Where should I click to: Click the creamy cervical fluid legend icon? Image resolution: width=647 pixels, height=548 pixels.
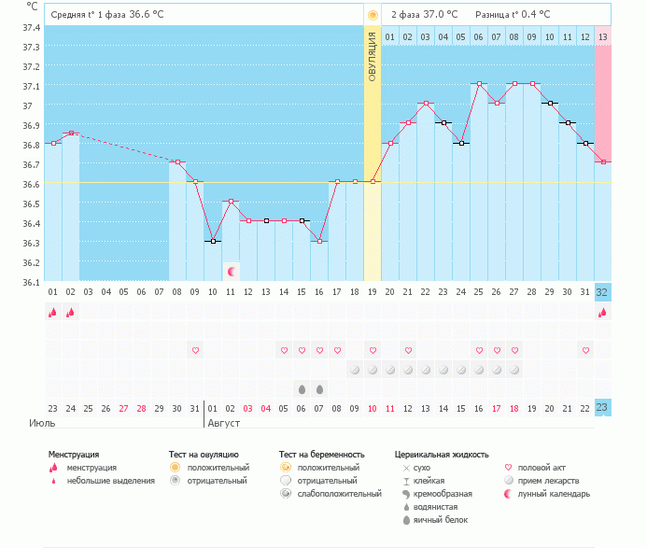click(x=406, y=493)
